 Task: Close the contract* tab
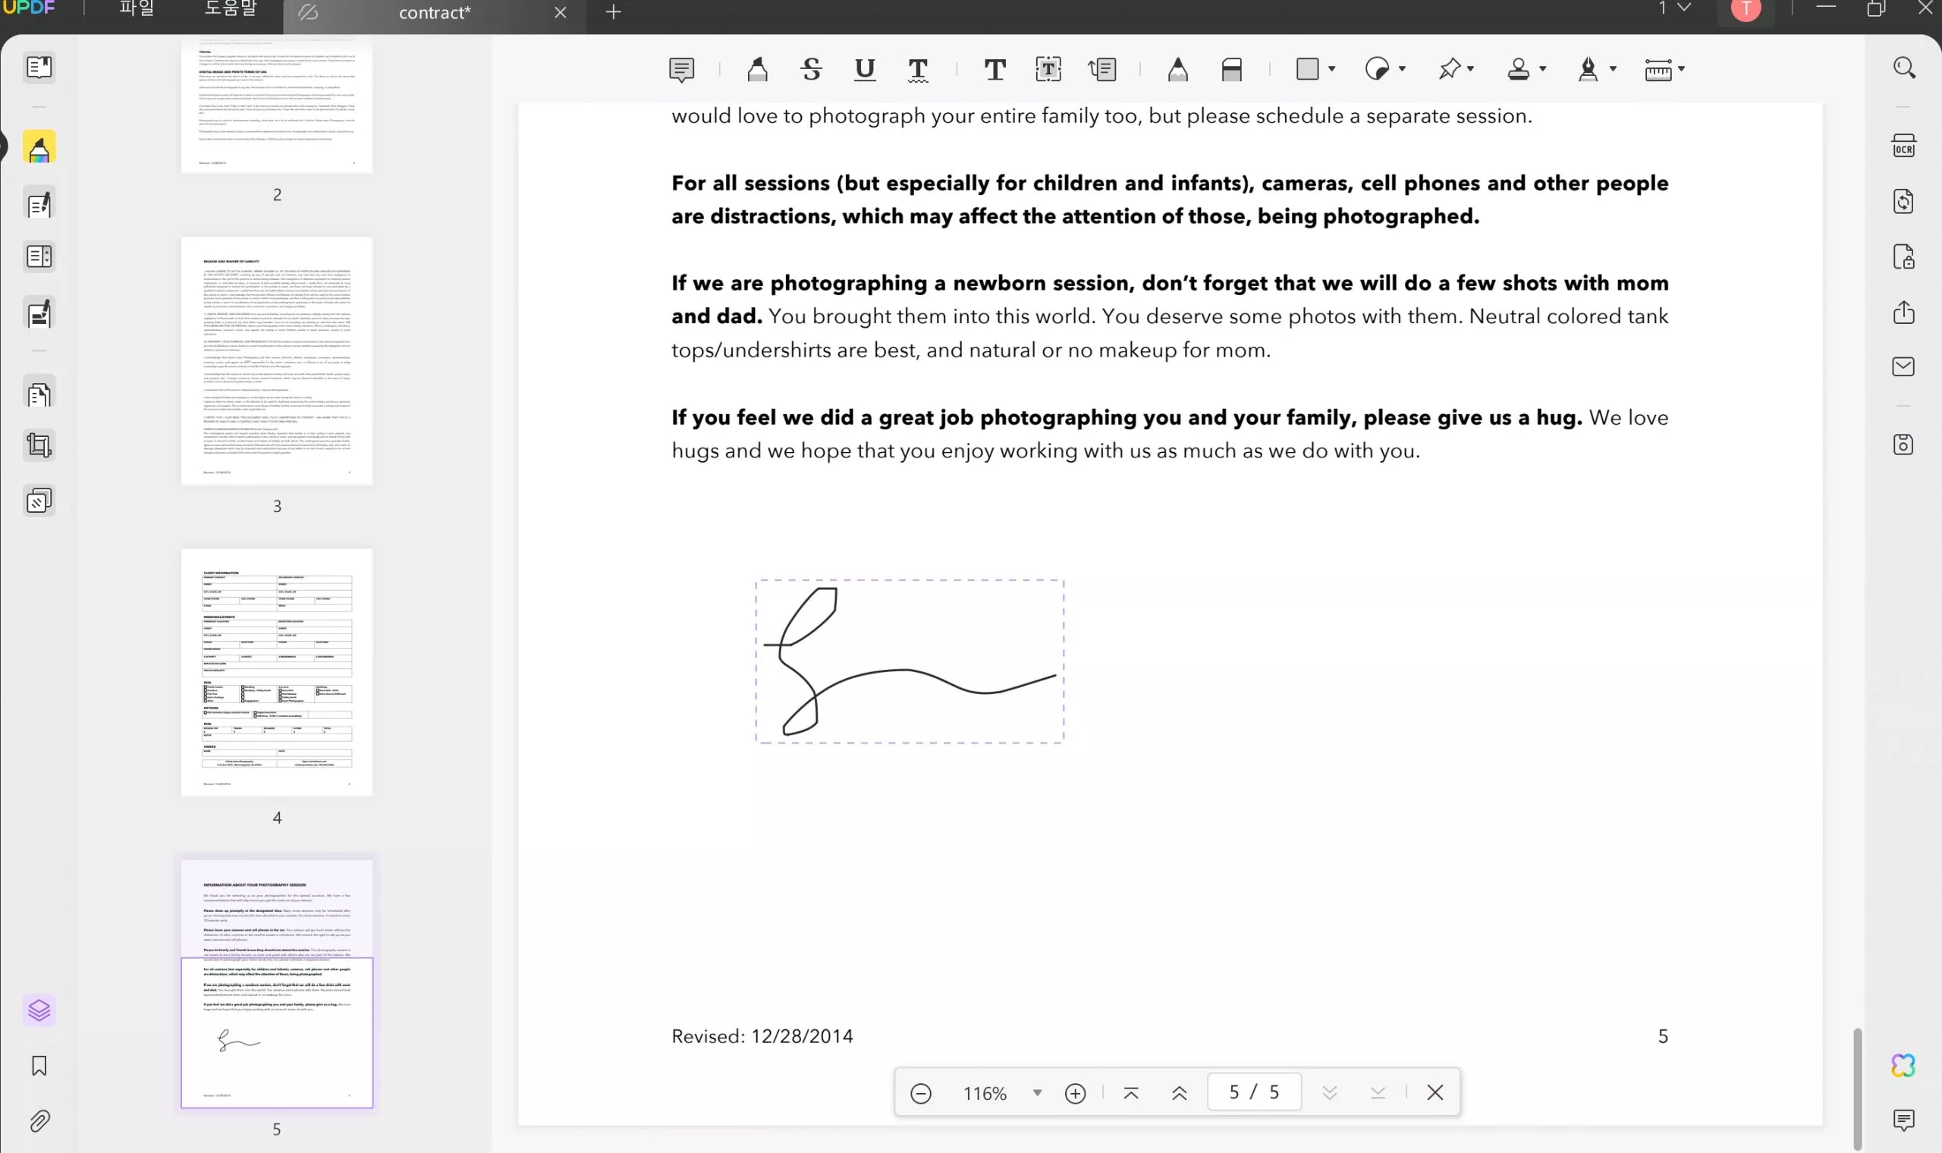tap(560, 12)
